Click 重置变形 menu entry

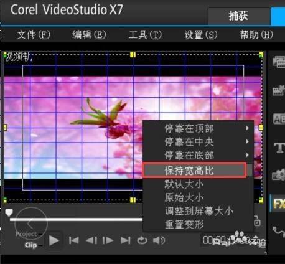tap(184, 225)
